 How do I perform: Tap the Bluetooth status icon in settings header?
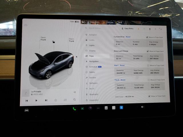(x=155, y=29)
